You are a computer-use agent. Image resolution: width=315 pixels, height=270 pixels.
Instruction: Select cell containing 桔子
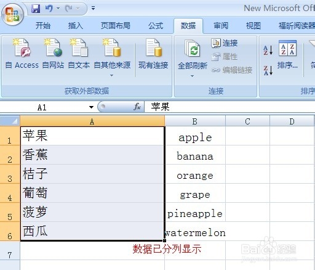point(92,174)
